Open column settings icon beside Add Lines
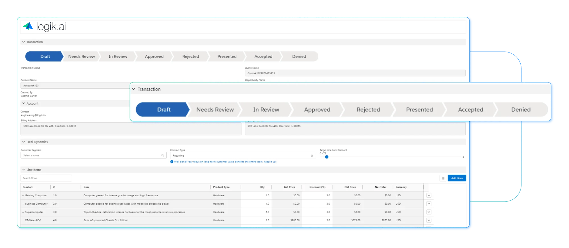Screen dimensions: 569x248 pos(443,178)
